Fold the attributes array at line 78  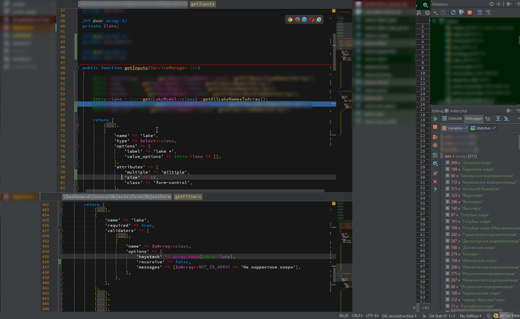77,167
